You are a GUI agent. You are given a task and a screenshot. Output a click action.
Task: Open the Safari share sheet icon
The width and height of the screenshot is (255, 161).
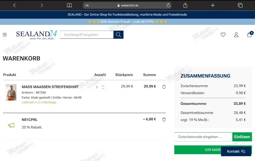click(x=185, y=5)
